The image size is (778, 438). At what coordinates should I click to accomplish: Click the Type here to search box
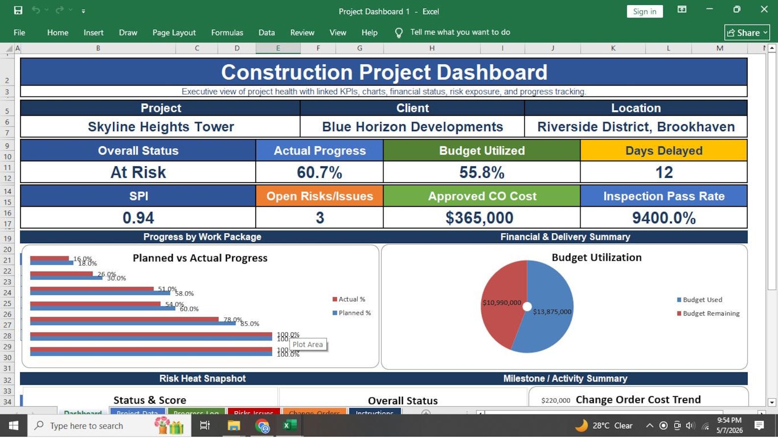click(x=109, y=426)
